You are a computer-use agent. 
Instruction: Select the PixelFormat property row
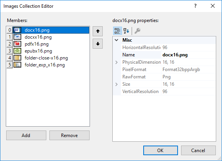[168, 69]
